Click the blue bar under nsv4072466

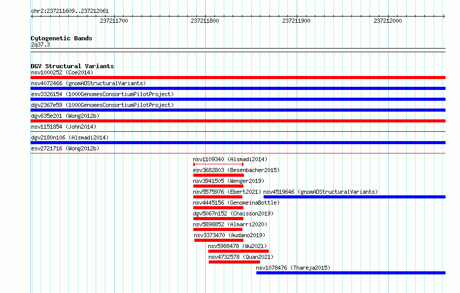tap(238, 88)
